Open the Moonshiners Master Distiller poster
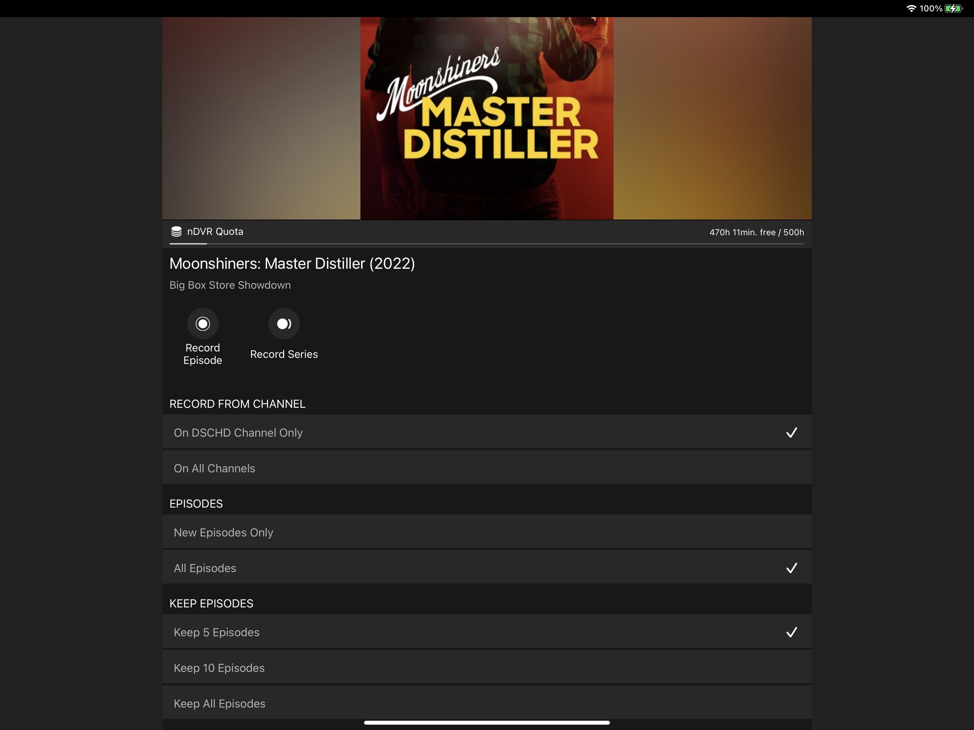The image size is (974, 730). pyautogui.click(x=487, y=118)
